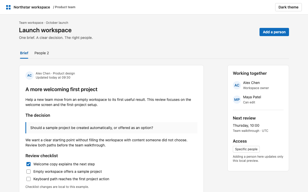This screenshot has width=308, height=192.
Task: Click the 'Workspace owner' label
Action: click(x=256, y=88)
